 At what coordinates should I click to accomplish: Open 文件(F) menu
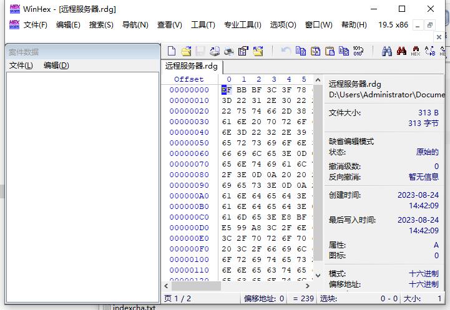point(36,25)
